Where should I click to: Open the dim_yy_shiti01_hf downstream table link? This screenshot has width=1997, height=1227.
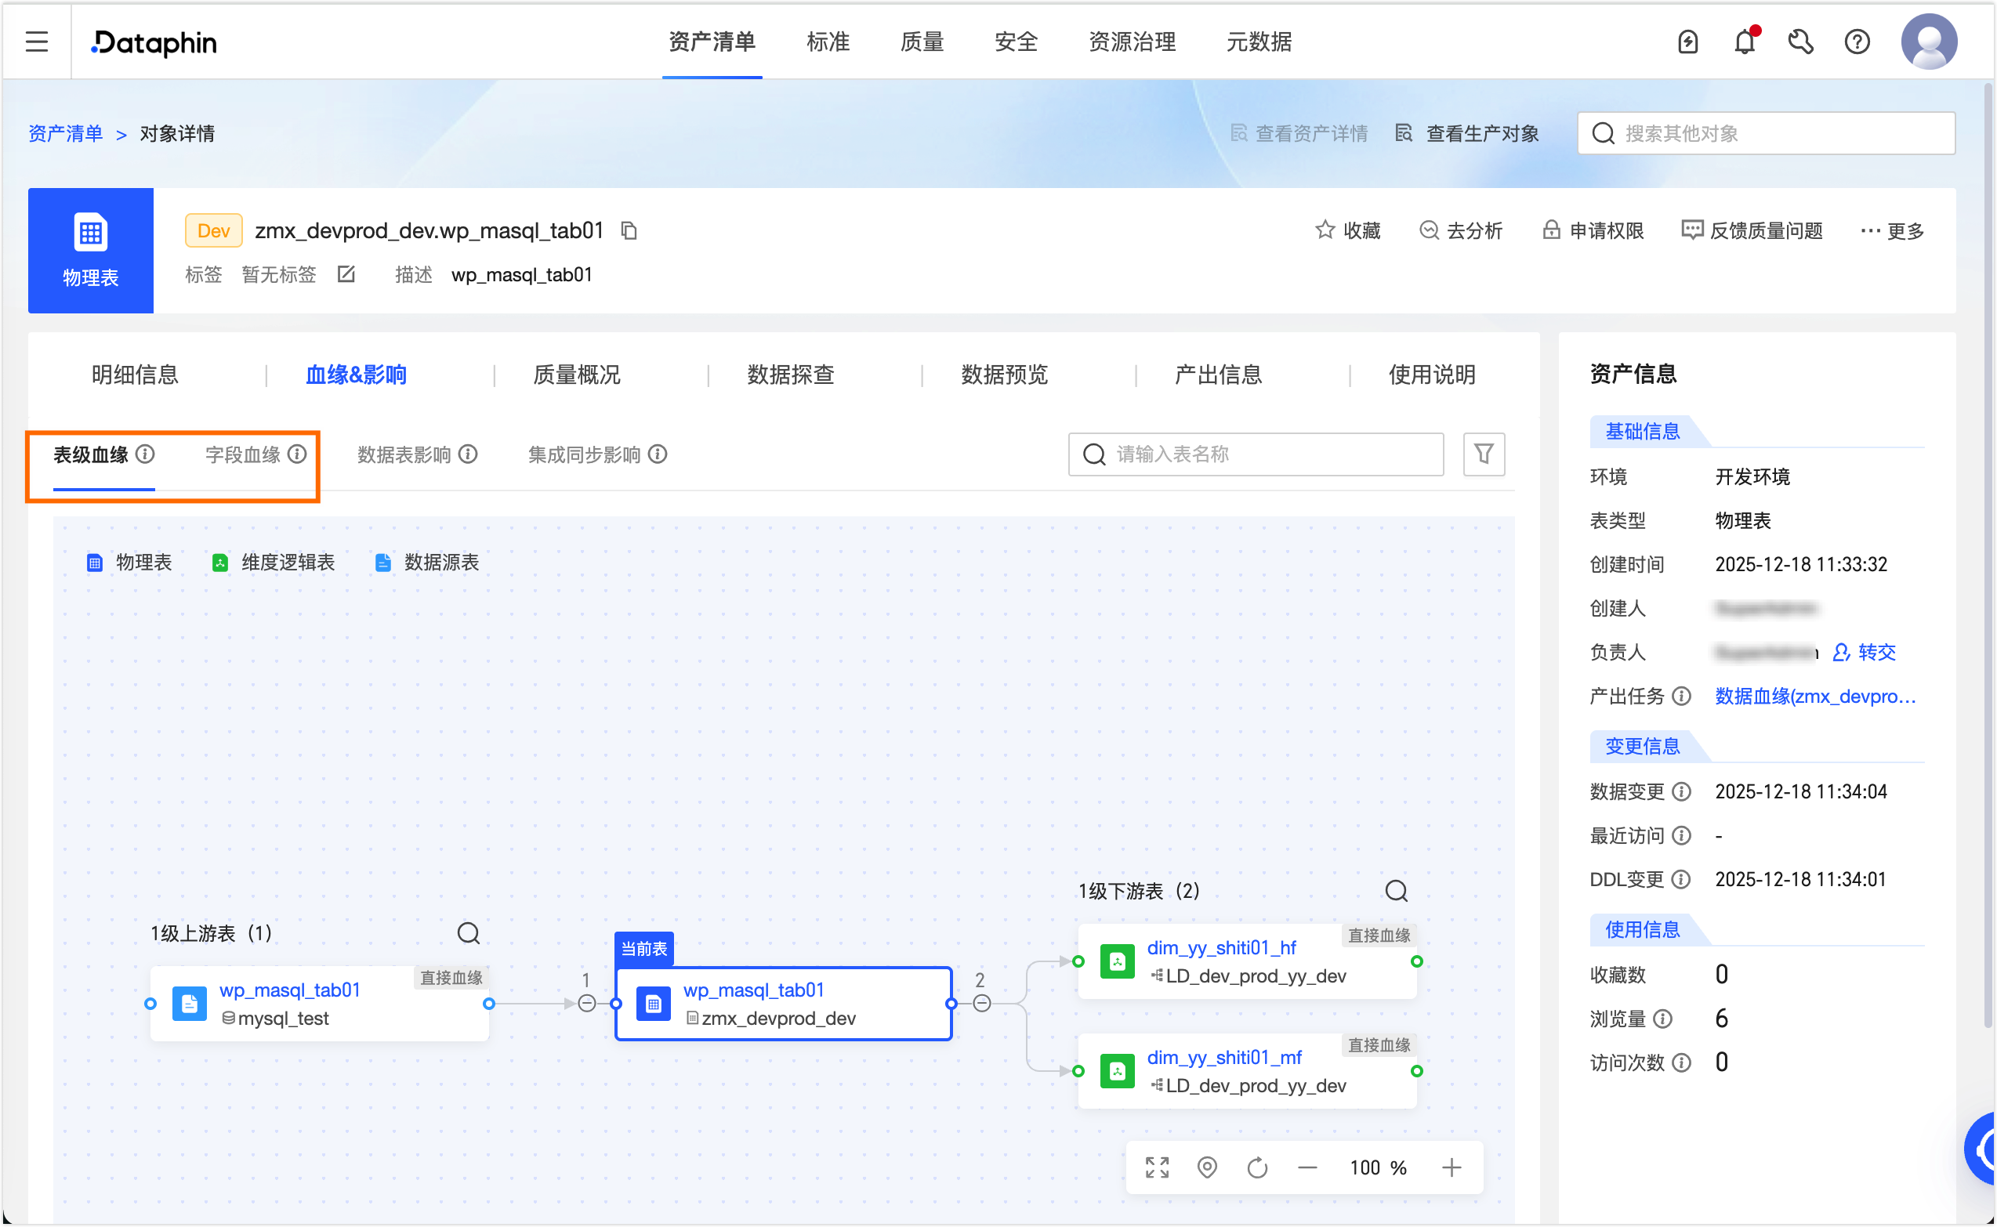pos(1221,948)
